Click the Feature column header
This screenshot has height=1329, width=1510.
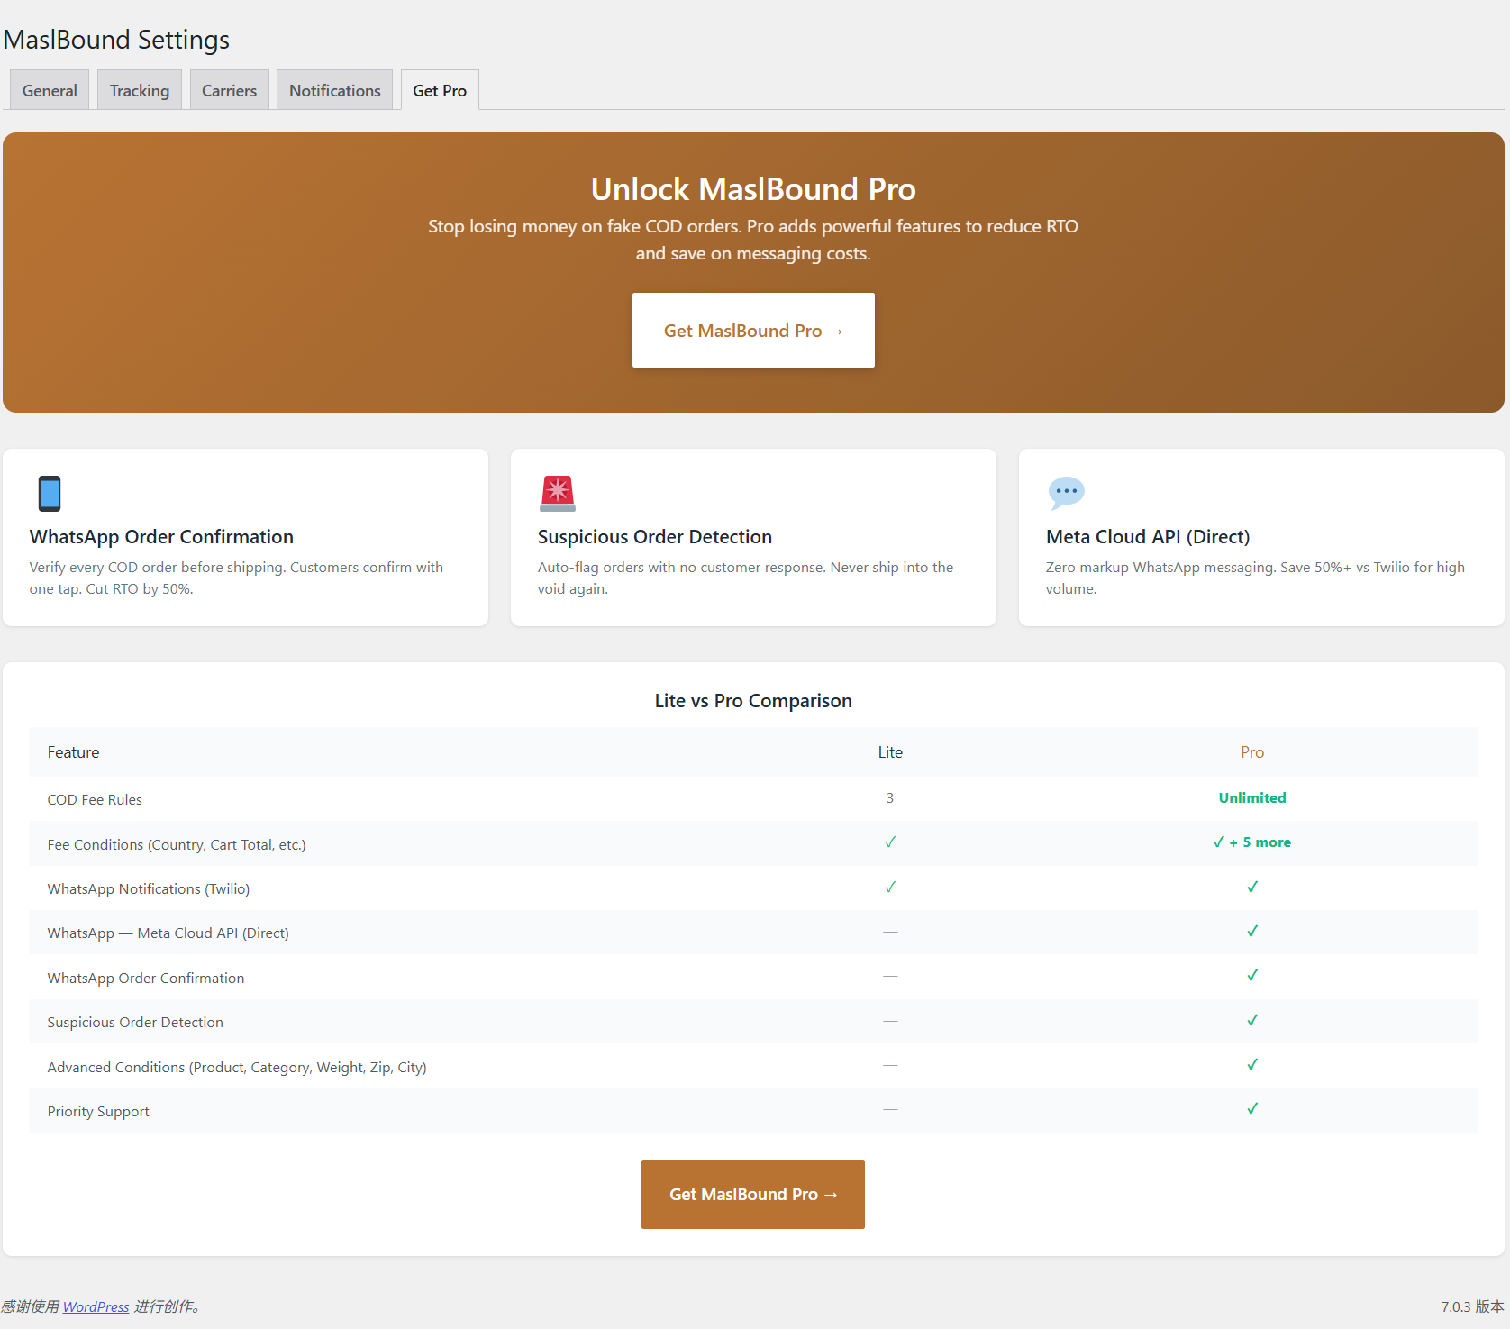tap(74, 752)
